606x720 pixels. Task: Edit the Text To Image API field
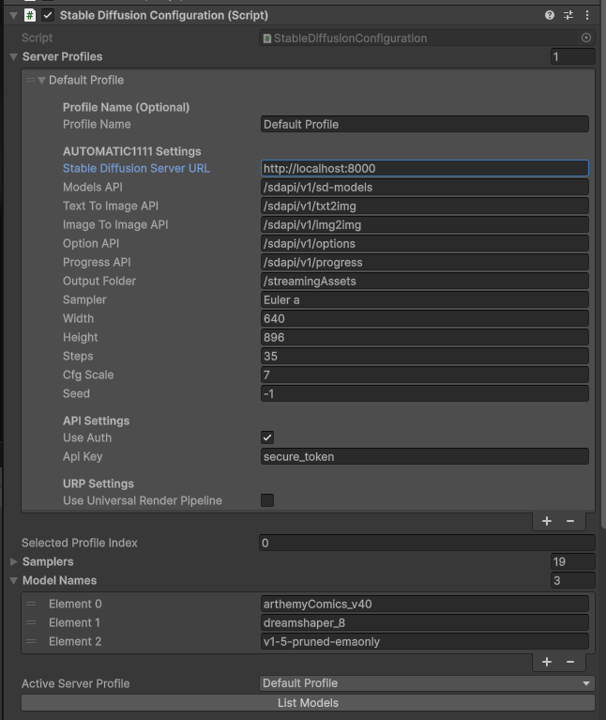click(x=425, y=206)
